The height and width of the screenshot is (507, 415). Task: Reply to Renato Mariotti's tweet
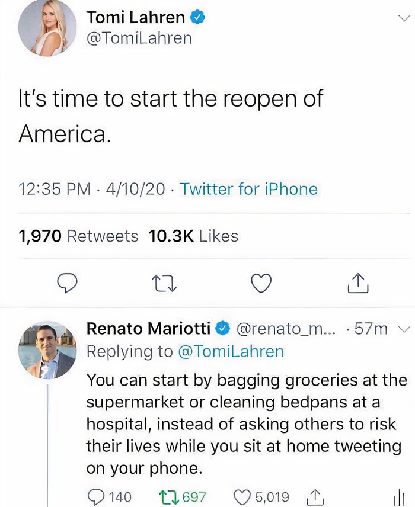click(x=95, y=496)
